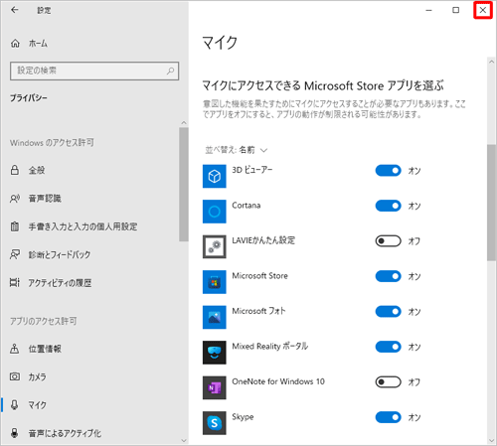
Task: Select アクティビティの履歴 icon
Action: tap(15, 283)
